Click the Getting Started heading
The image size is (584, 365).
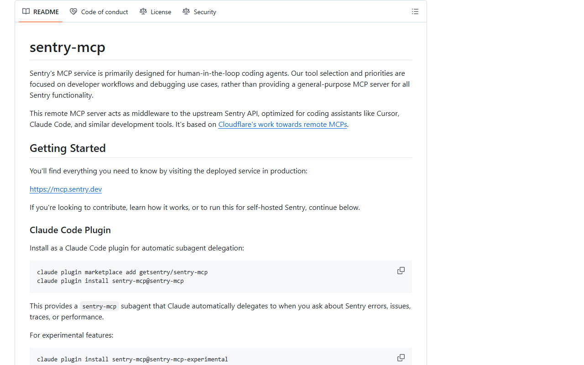[x=68, y=148]
